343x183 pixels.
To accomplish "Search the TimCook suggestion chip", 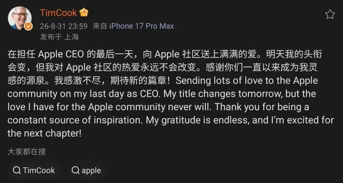I will [x=34, y=170].
